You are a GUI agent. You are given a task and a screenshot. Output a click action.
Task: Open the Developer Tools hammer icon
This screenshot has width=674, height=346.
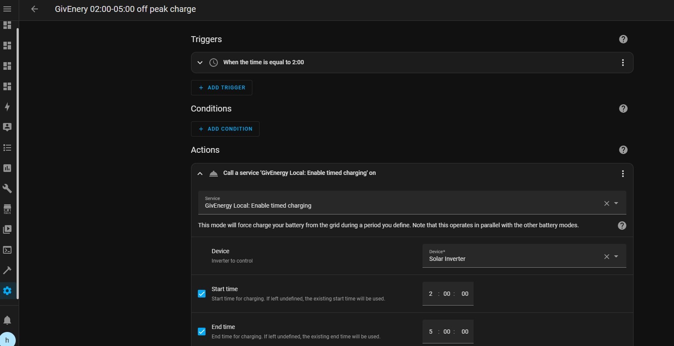[7, 270]
